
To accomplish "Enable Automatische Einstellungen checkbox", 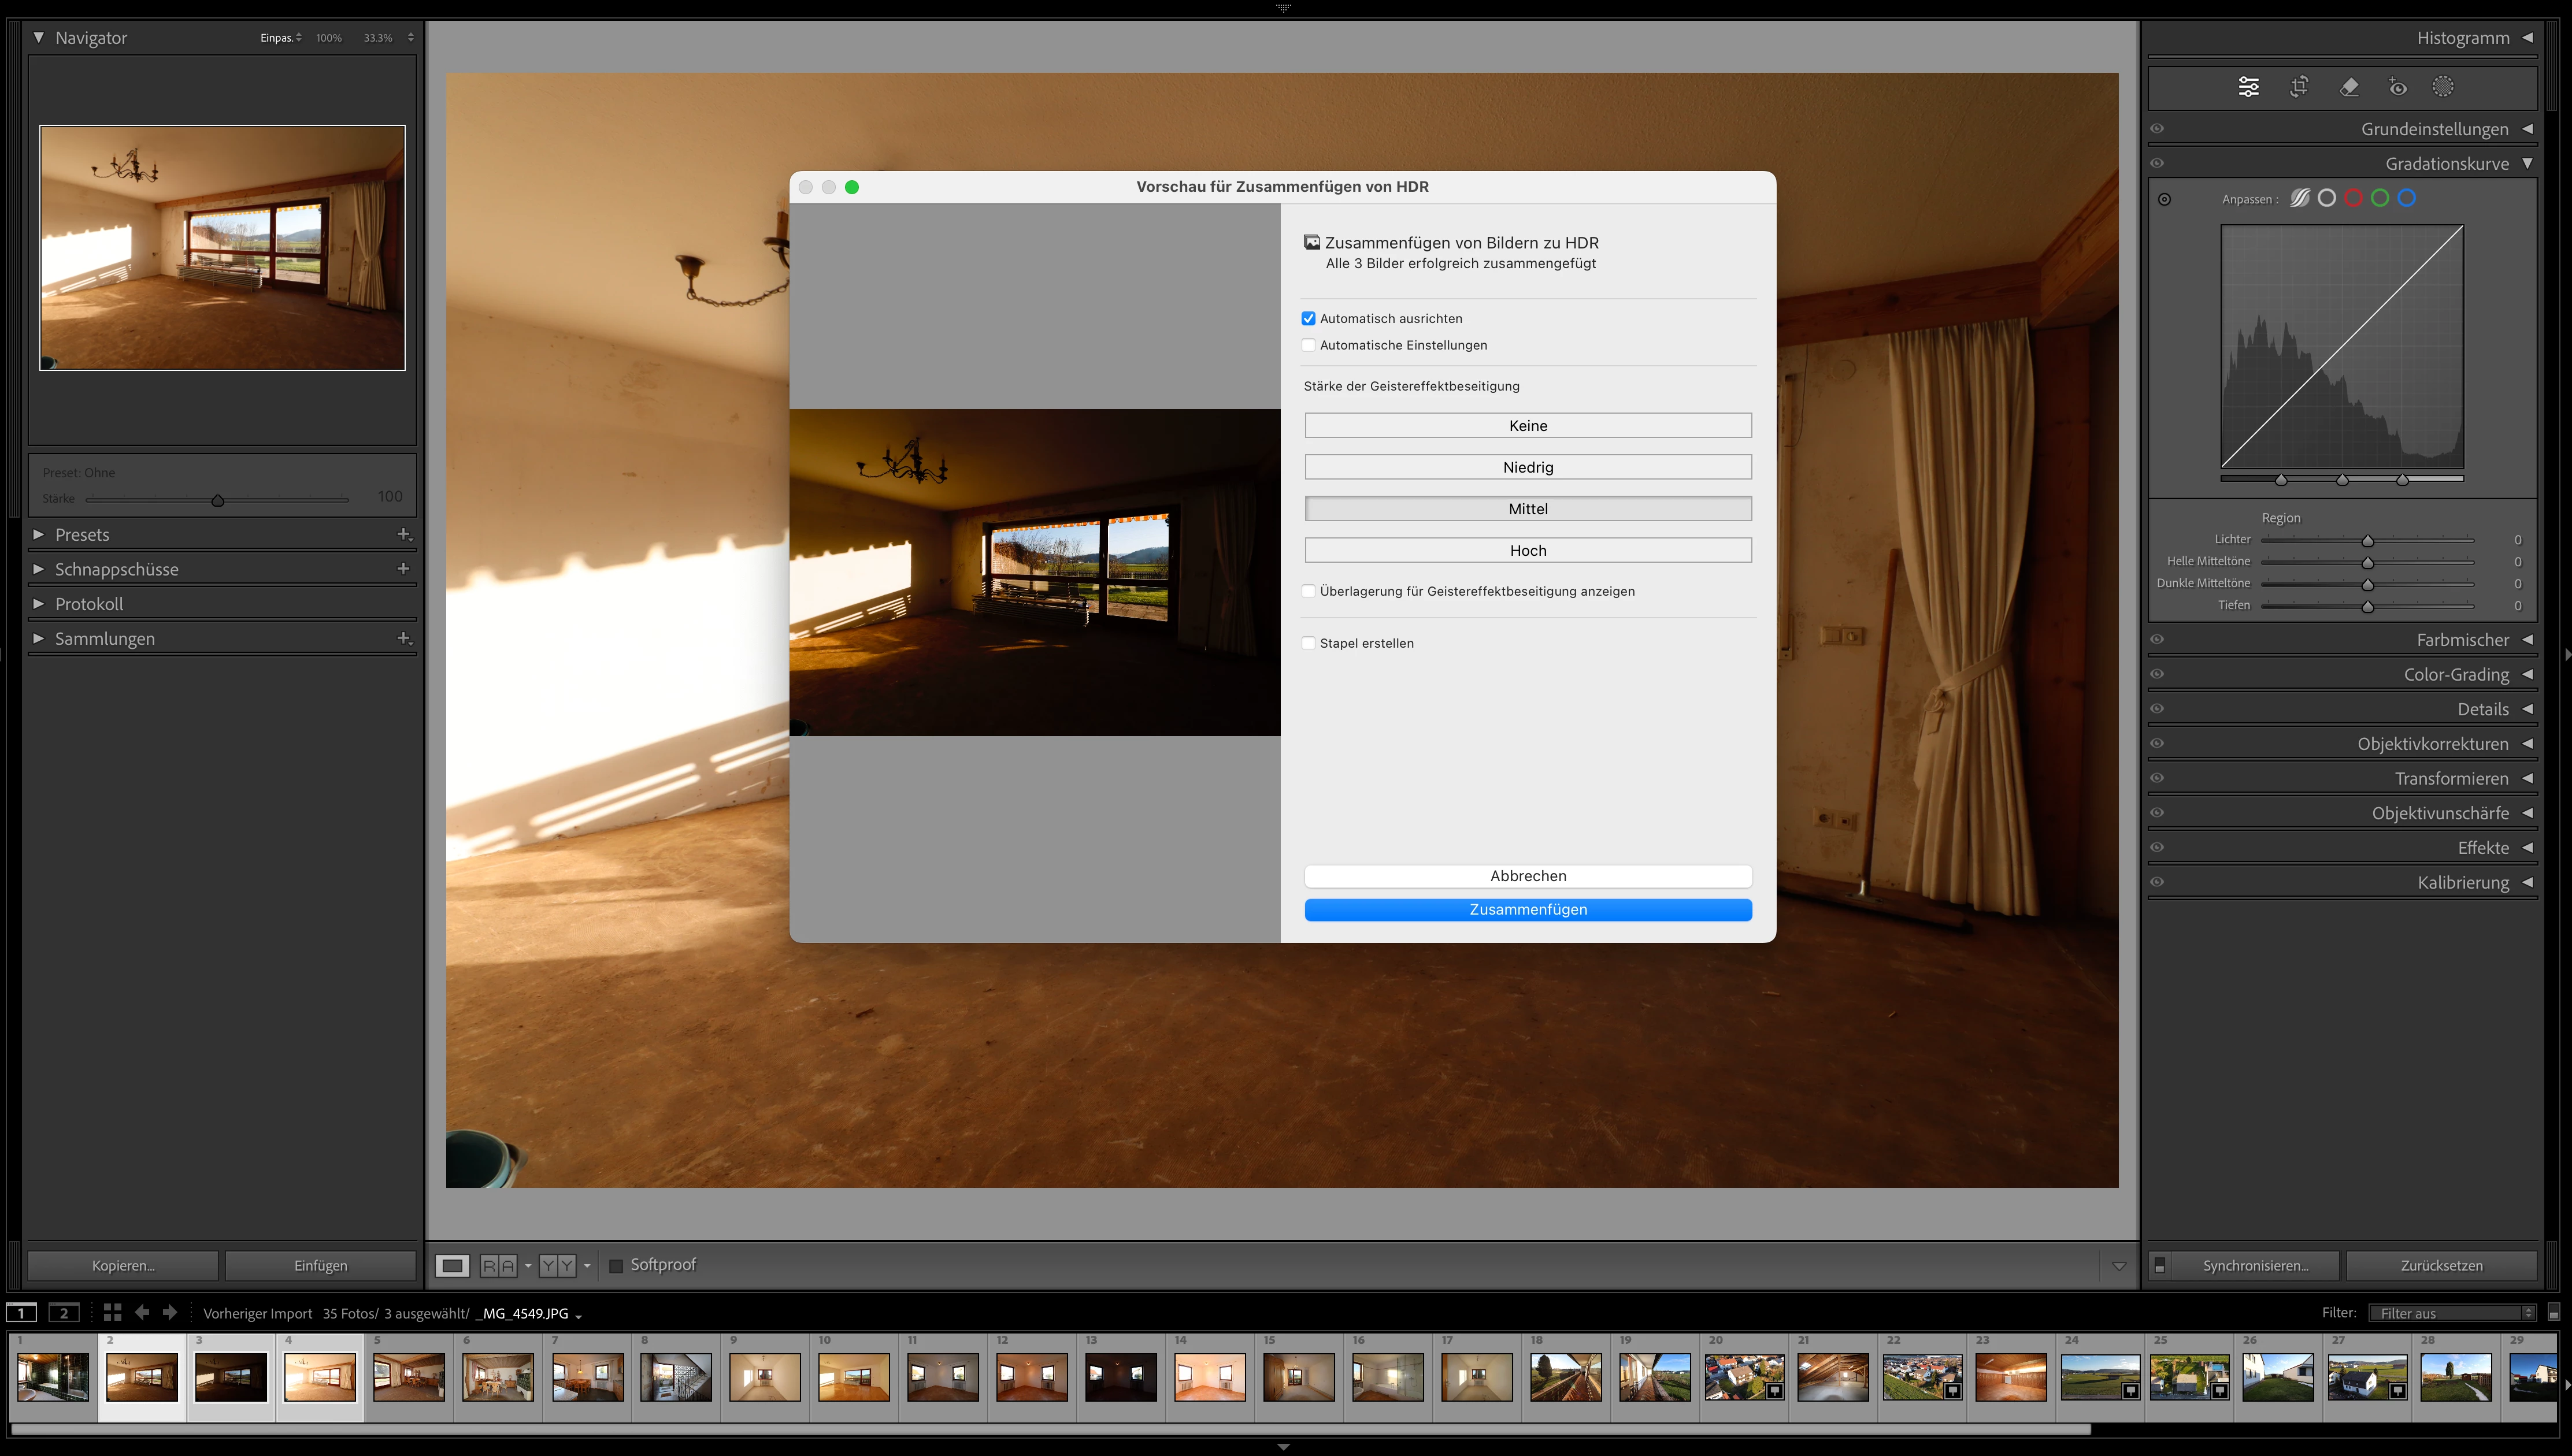I will 1309,345.
